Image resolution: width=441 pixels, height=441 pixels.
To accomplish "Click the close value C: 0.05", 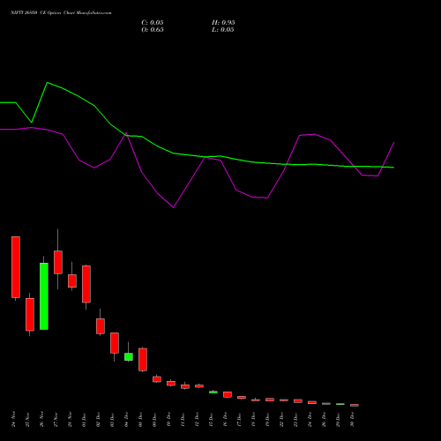I will click(x=153, y=23).
